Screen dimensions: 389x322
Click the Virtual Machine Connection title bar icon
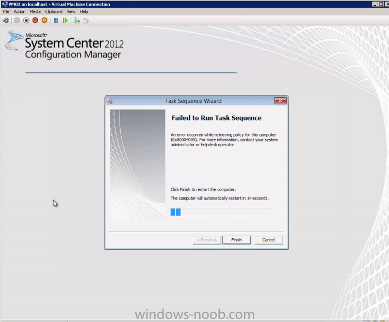[4, 4]
